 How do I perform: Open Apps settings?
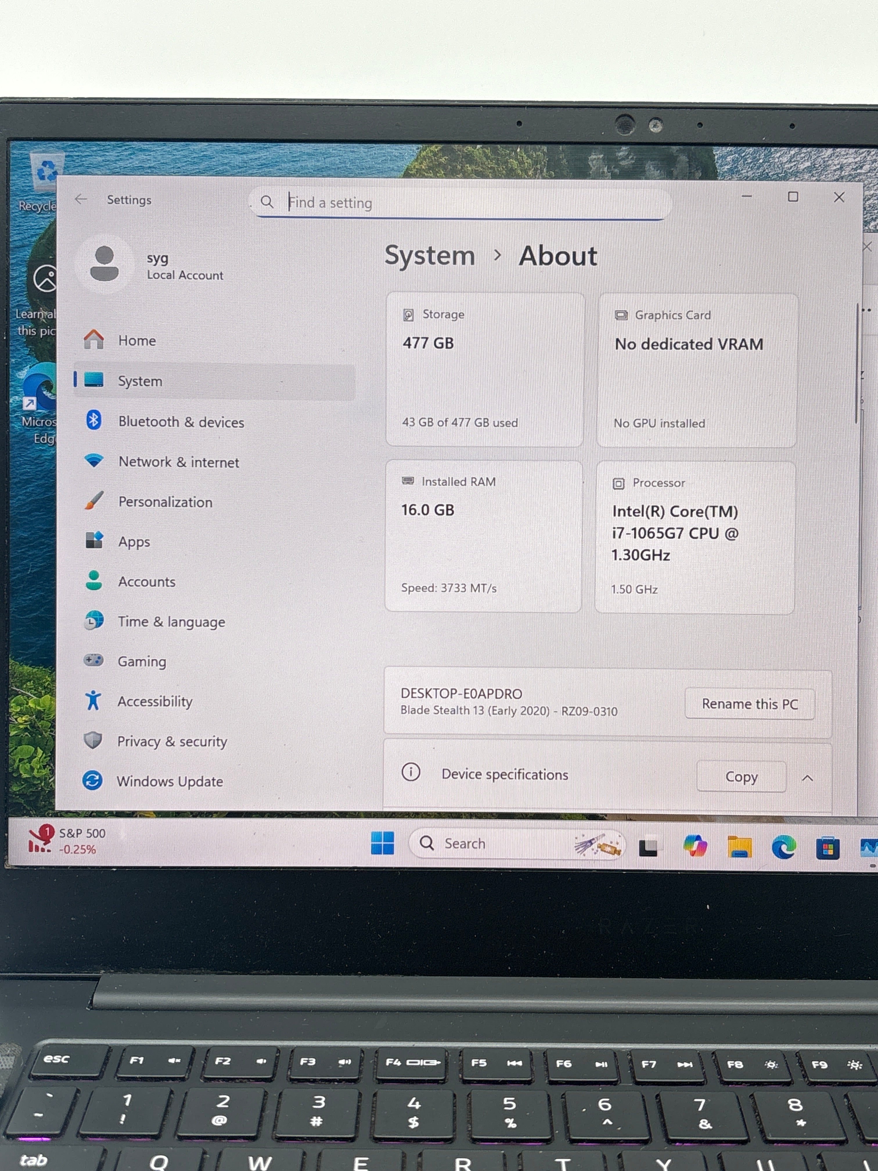pyautogui.click(x=214, y=542)
